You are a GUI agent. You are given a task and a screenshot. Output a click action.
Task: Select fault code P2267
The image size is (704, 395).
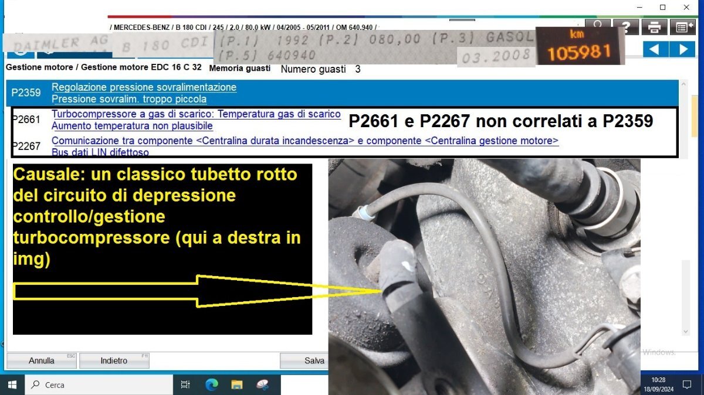(26, 146)
